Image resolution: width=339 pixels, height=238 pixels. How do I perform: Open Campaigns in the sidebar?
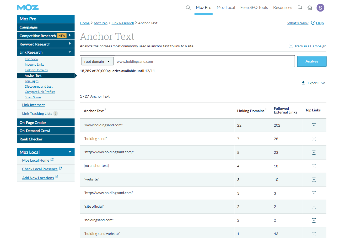pyautogui.click(x=46, y=27)
